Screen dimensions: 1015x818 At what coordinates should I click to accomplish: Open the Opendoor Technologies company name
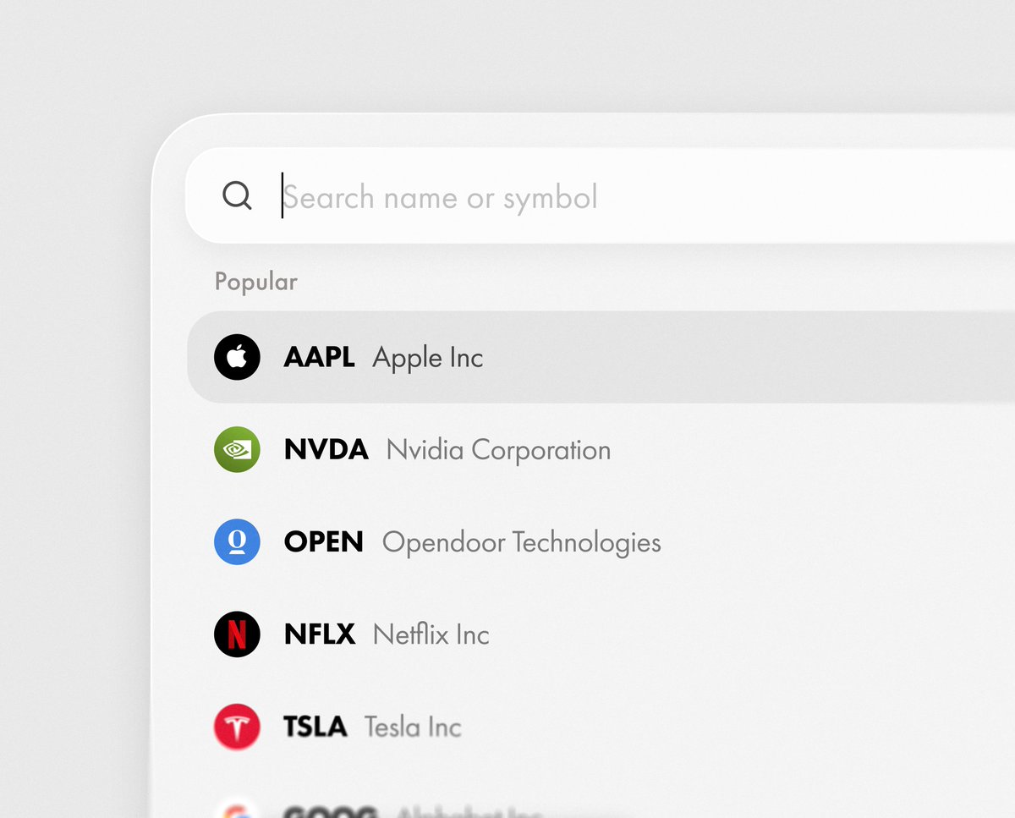(522, 543)
